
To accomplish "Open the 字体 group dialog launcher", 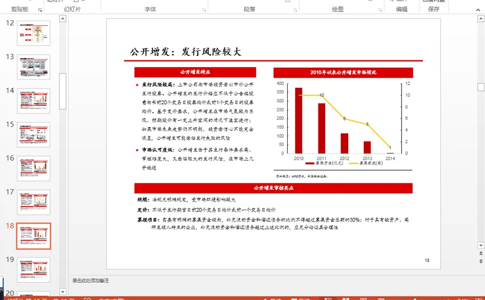I will pyautogui.click(x=204, y=10).
